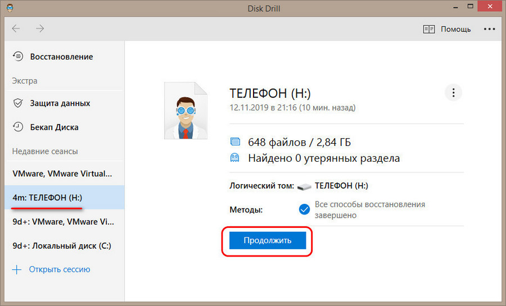The height and width of the screenshot is (306, 506).
Task: Click the Логический том label
Action: (x=261, y=186)
